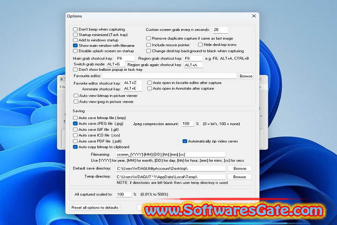Screen dimensions: 337x225
Task: Tick Startup minimized (Task tray) checkbox
Action: coord(75,35)
